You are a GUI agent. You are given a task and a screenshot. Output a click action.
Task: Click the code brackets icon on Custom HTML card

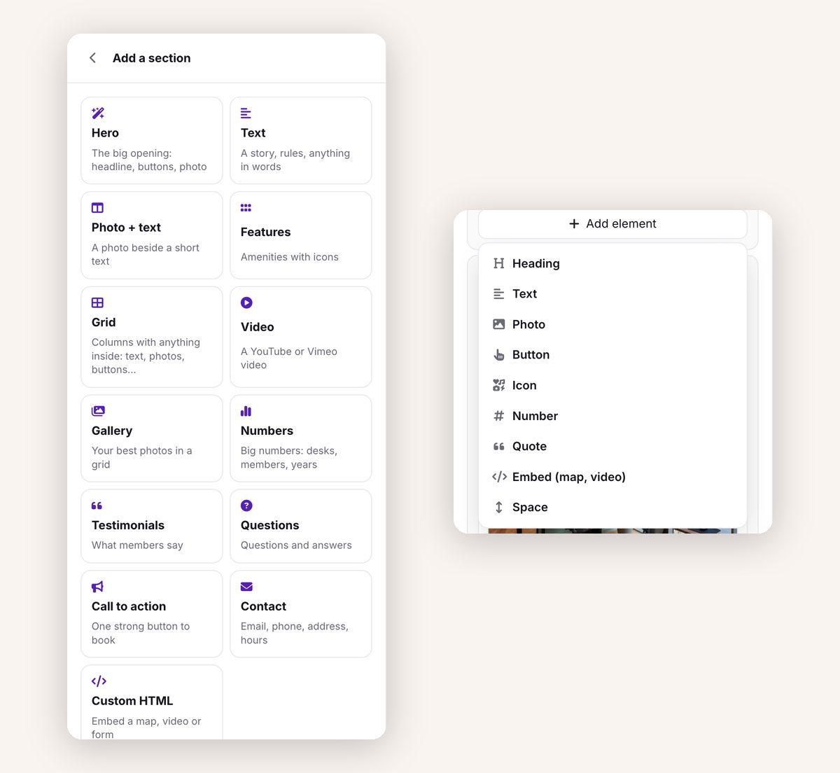coord(99,681)
